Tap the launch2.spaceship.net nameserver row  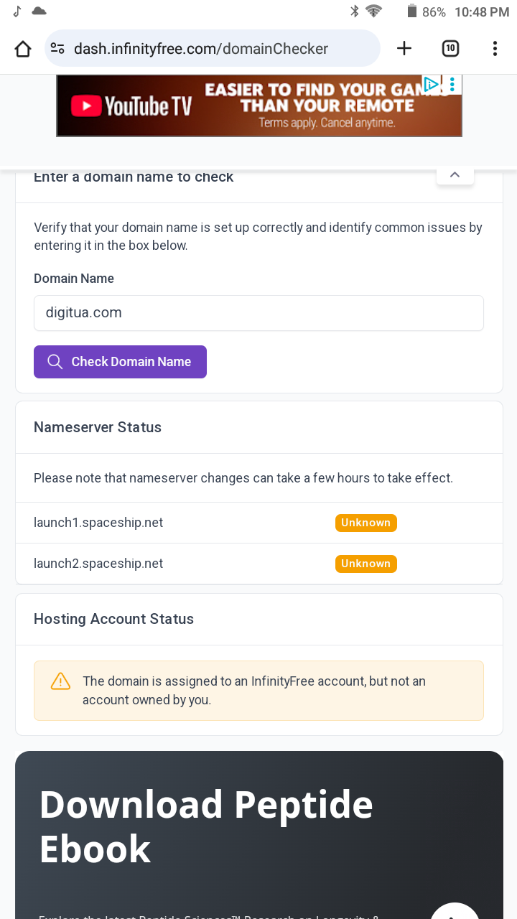[258, 564]
